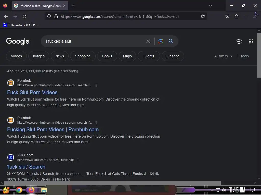Switch to the News results tab
261x195 pixels.
coord(60,56)
